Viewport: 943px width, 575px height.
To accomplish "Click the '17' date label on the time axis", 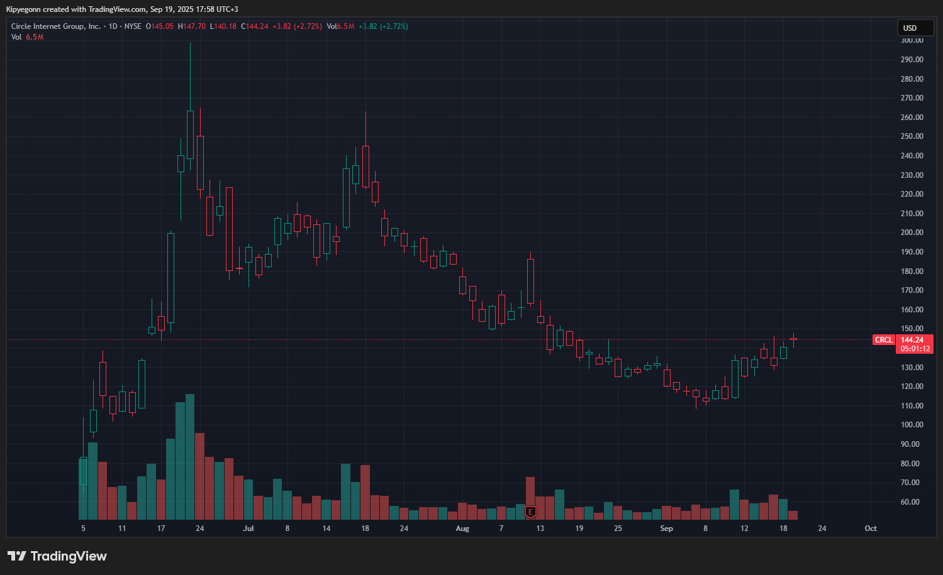I will (x=161, y=528).
